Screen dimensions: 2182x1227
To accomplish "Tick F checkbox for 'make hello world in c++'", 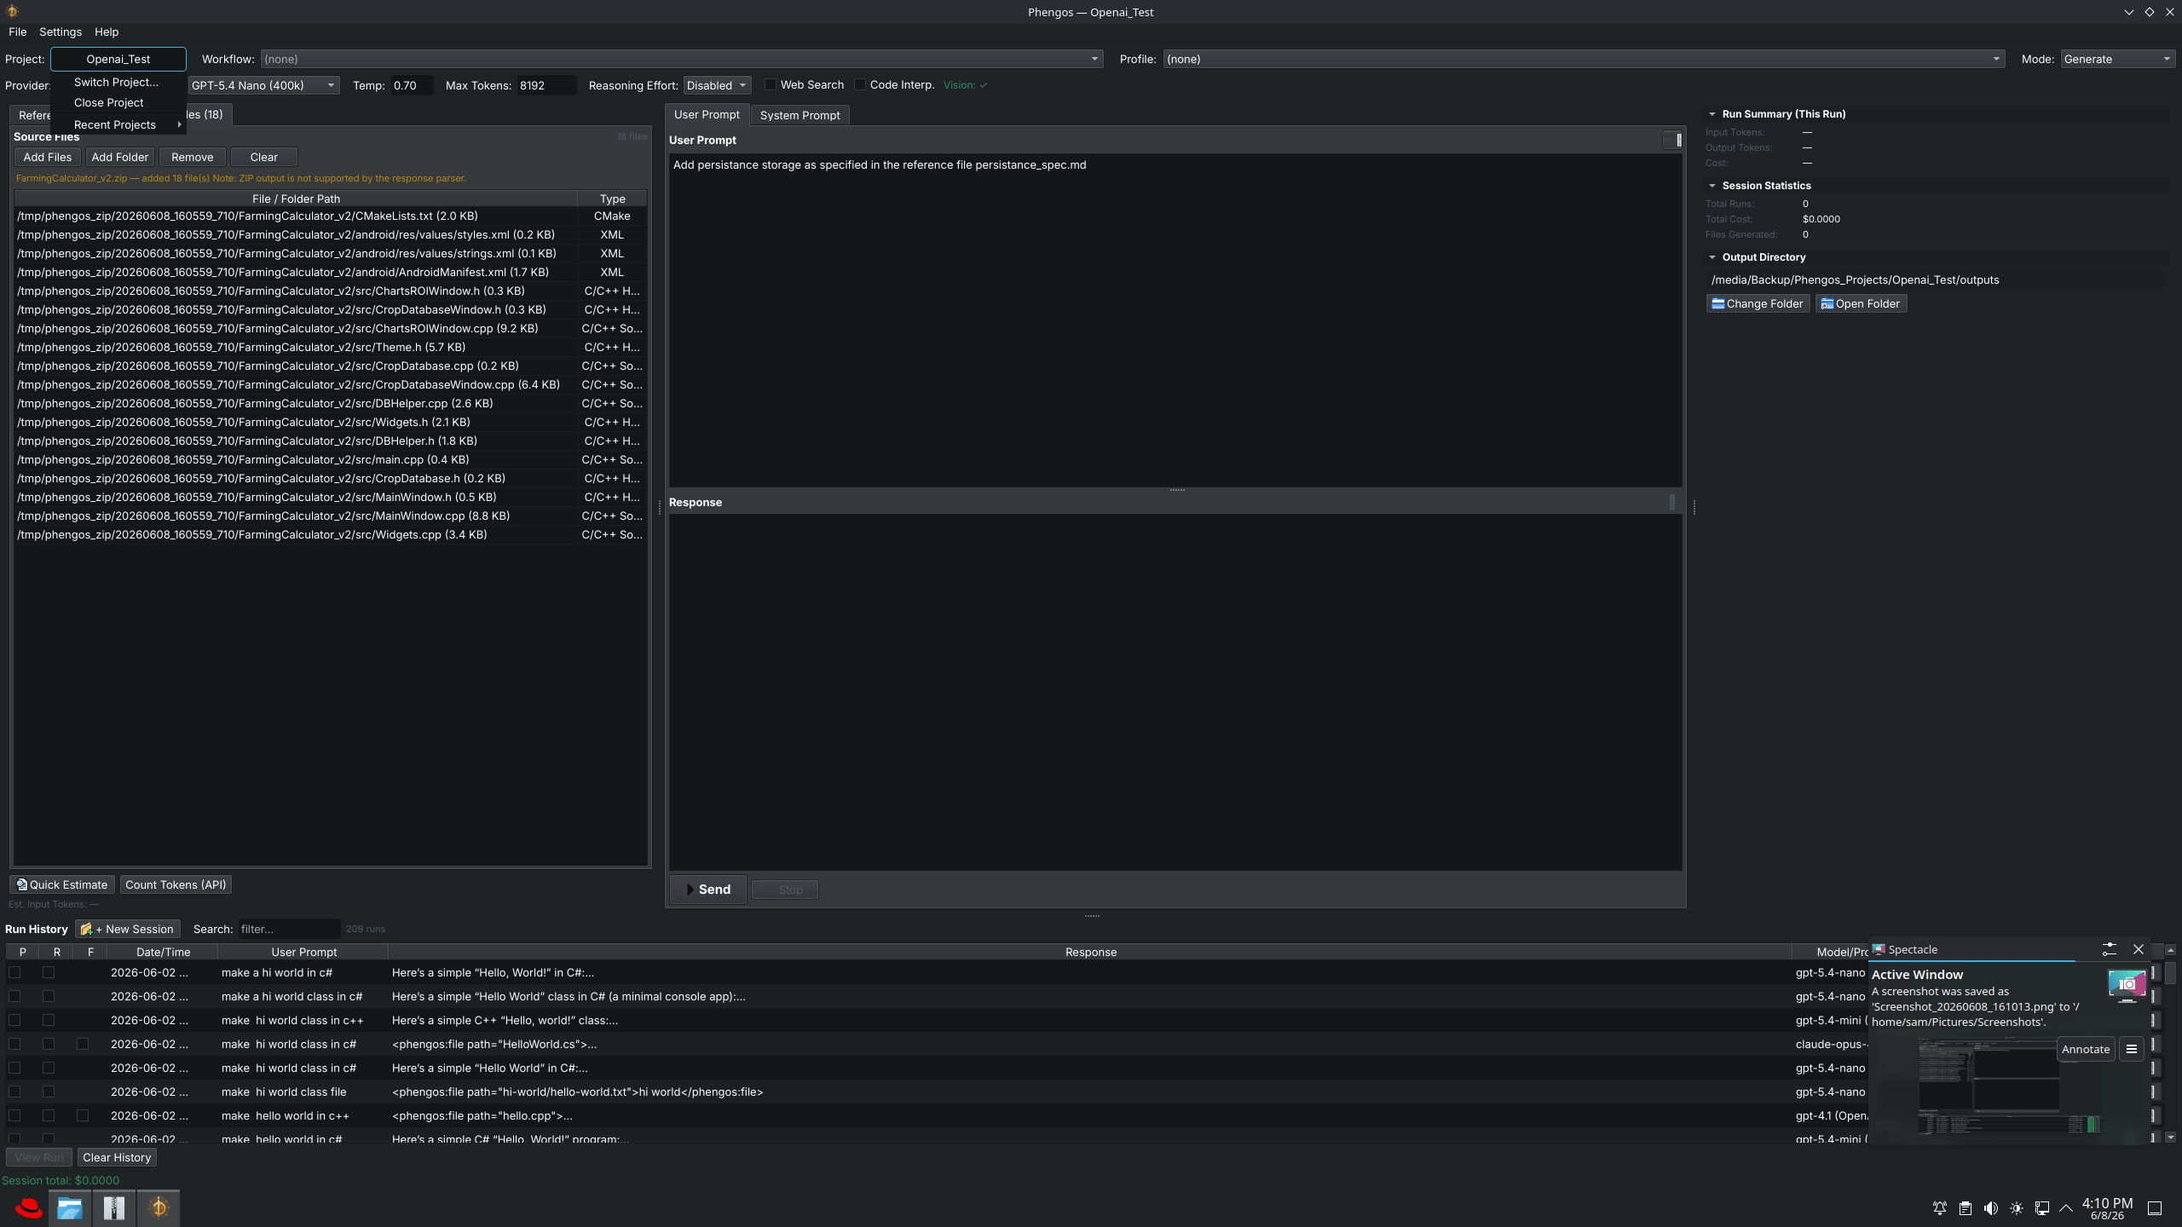I will coord(83,1115).
